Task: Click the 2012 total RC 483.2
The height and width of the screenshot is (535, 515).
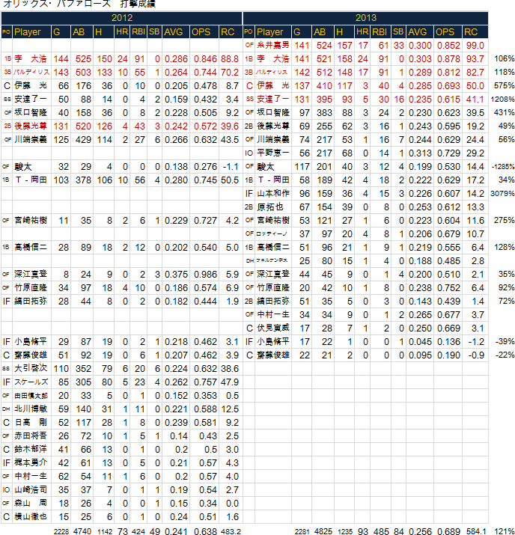Action: tap(231, 531)
